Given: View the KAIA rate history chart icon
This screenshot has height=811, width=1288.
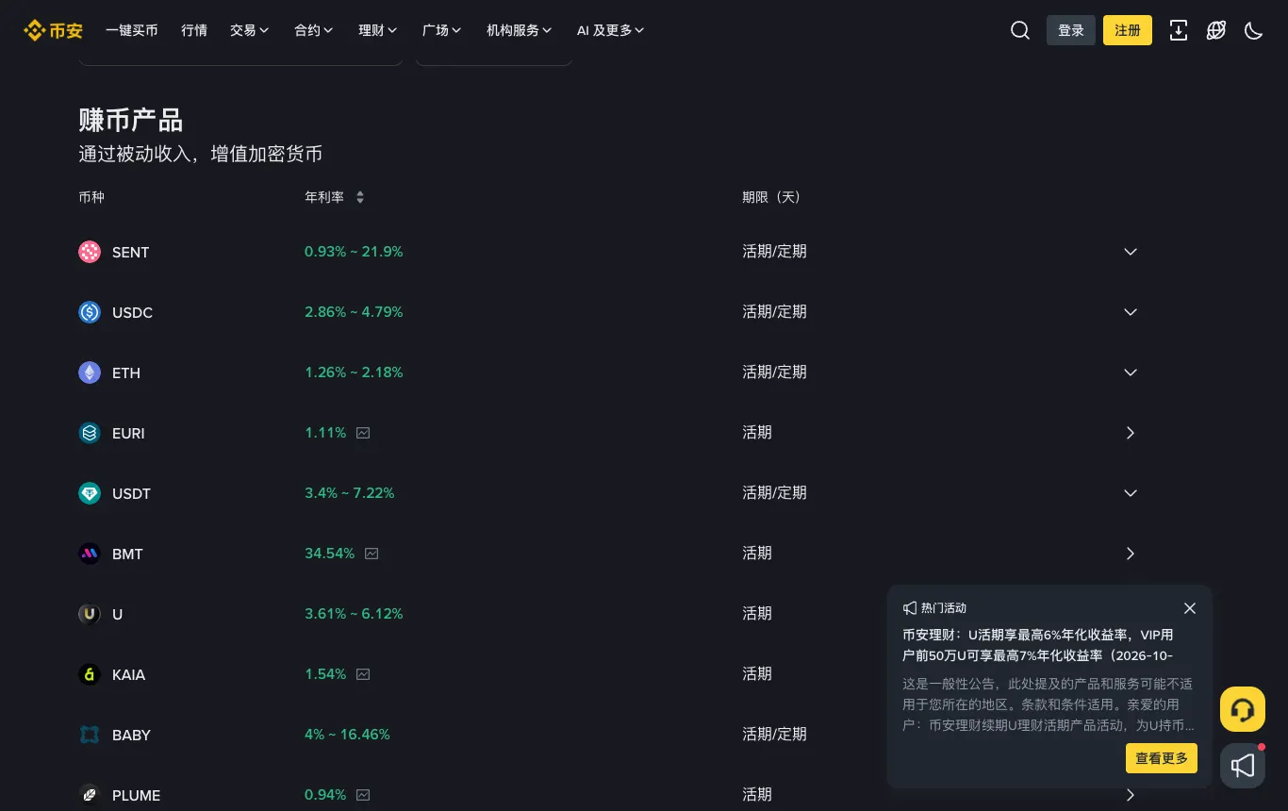Looking at the screenshot, I should pos(363,674).
